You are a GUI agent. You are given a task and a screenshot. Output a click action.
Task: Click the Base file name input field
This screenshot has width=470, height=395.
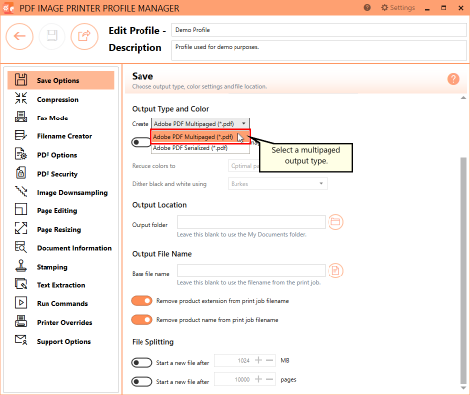point(251,271)
